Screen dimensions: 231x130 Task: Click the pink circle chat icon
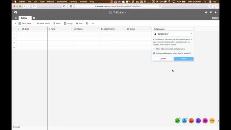click(205, 121)
